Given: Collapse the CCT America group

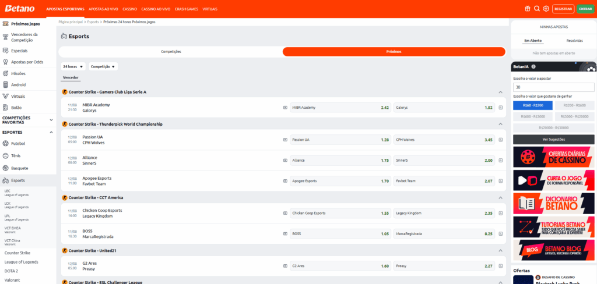Looking at the screenshot, I should pos(501,198).
